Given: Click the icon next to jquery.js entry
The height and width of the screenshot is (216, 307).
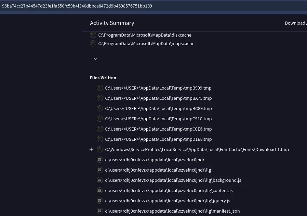Looking at the screenshot, I should point(99,201).
